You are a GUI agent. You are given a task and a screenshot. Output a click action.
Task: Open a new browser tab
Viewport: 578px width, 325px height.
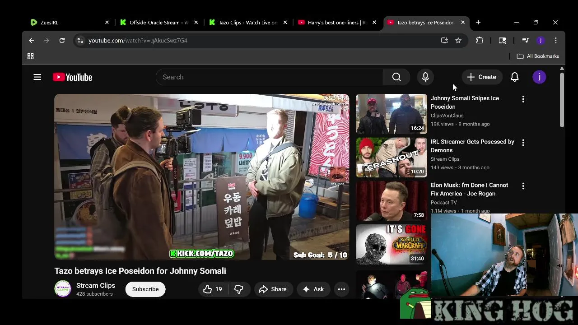coord(478,22)
